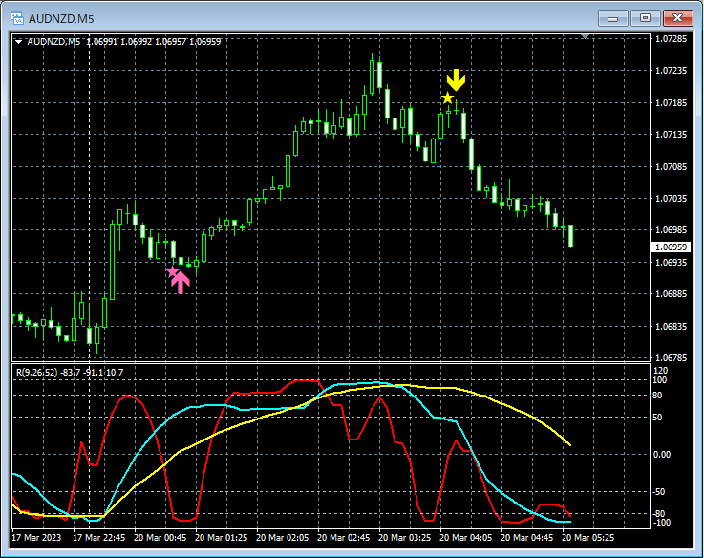Click the indicator scale value 100
Image resolution: width=704 pixels, height=558 pixels.
[x=659, y=380]
